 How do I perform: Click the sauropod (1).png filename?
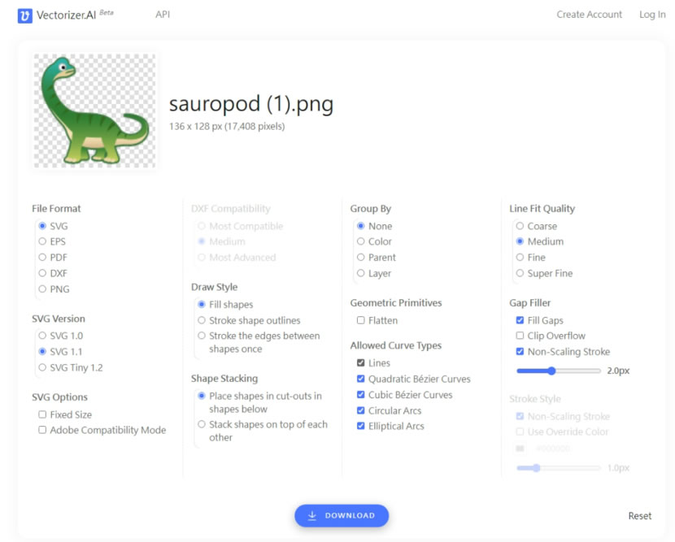251,105
